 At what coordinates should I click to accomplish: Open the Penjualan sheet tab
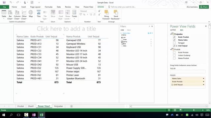point(59,106)
